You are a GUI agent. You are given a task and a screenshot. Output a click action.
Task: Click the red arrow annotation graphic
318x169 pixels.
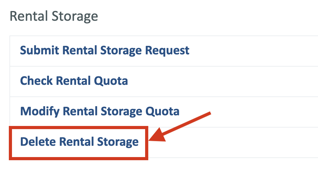180,127
